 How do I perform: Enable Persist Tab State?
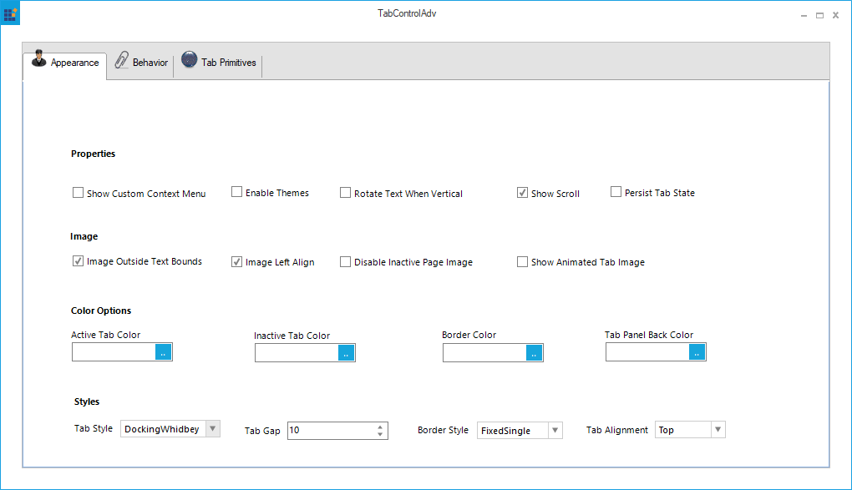click(x=616, y=192)
